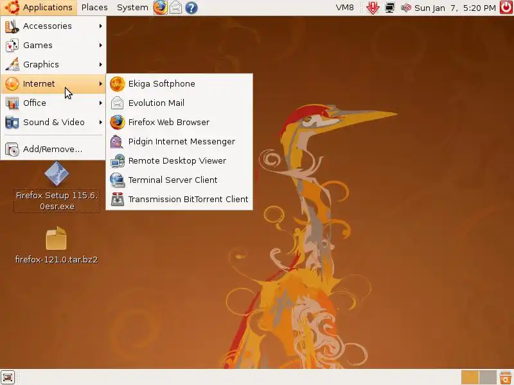This screenshot has height=385, width=514.
Task: Switch to the second gray workspace
Action: 488,377
